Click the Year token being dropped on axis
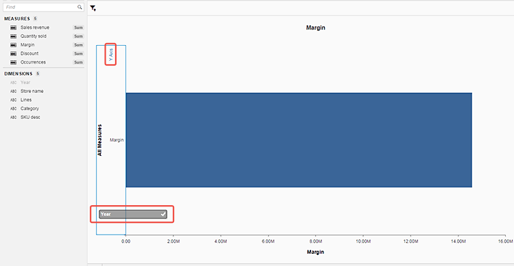The image size is (514, 266). (x=133, y=214)
